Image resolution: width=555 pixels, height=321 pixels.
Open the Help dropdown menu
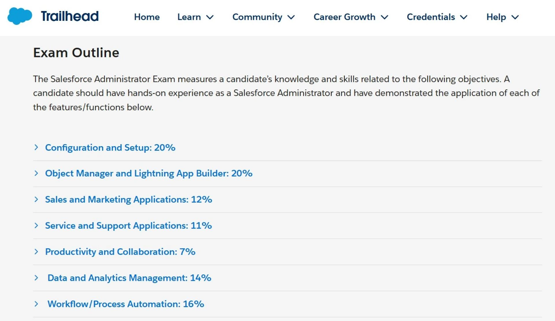[502, 17]
